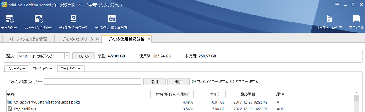
Task: Select the ファイルビュー tab
Action: 43,69
